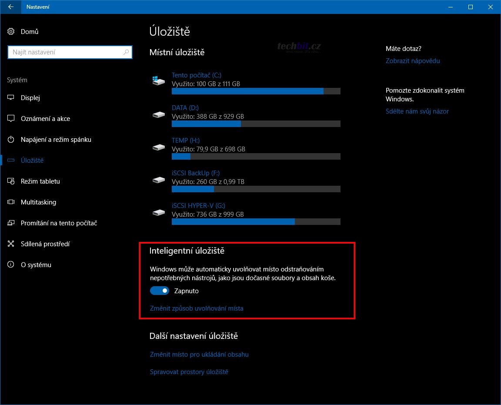Click the Sdílená prostředí icon

coord(11,244)
